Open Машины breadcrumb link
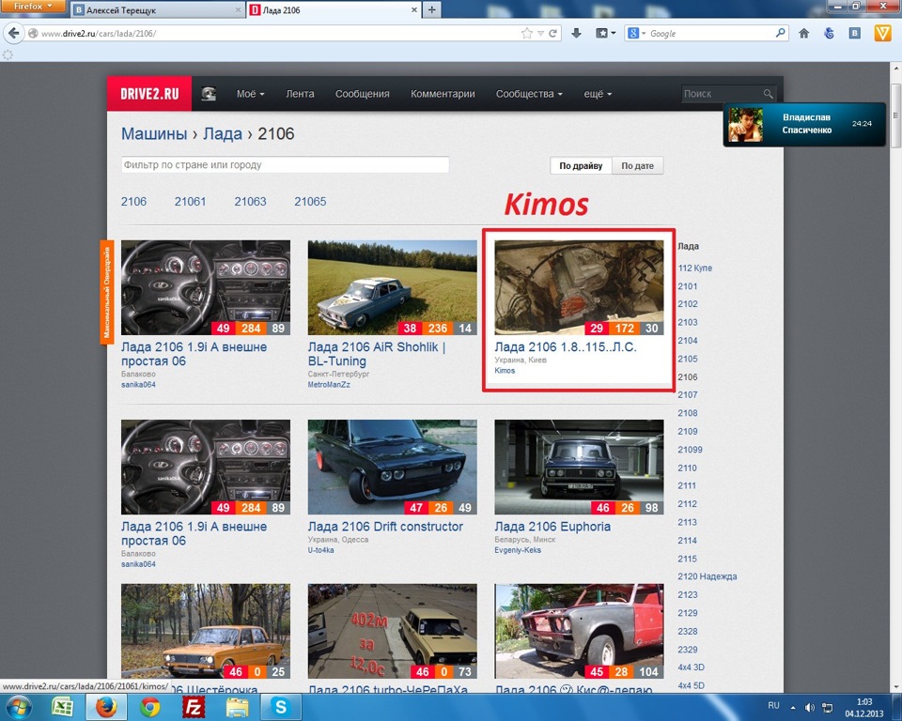The width and height of the screenshot is (902, 721). (x=153, y=134)
